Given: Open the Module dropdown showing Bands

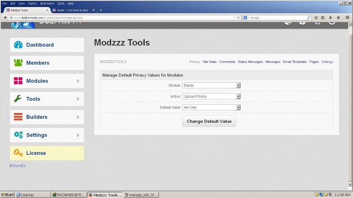Looking at the screenshot, I should 211,85.
